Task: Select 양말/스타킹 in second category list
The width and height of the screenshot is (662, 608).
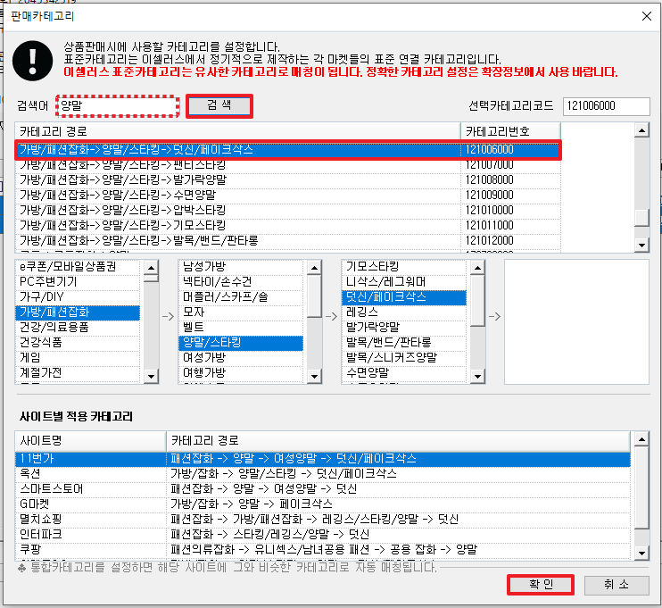Action: click(241, 343)
